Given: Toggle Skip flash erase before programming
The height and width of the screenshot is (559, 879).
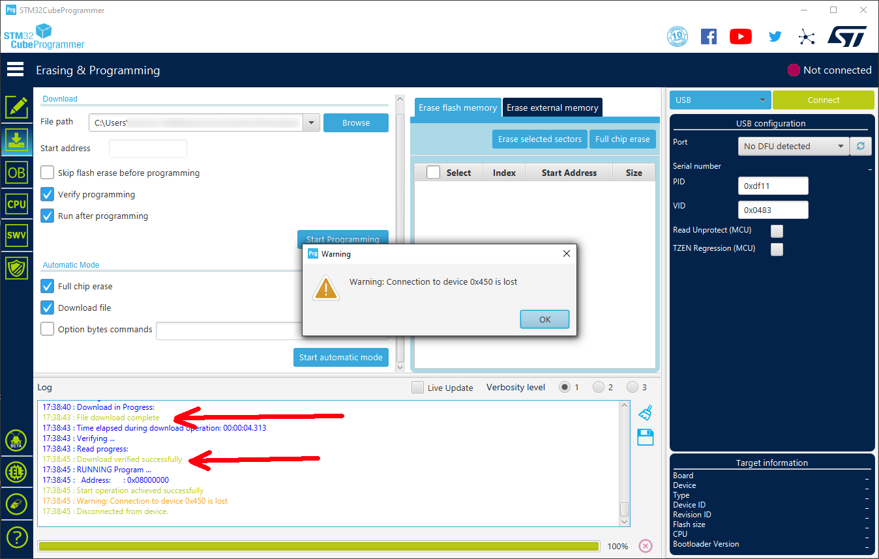Looking at the screenshot, I should coord(47,173).
